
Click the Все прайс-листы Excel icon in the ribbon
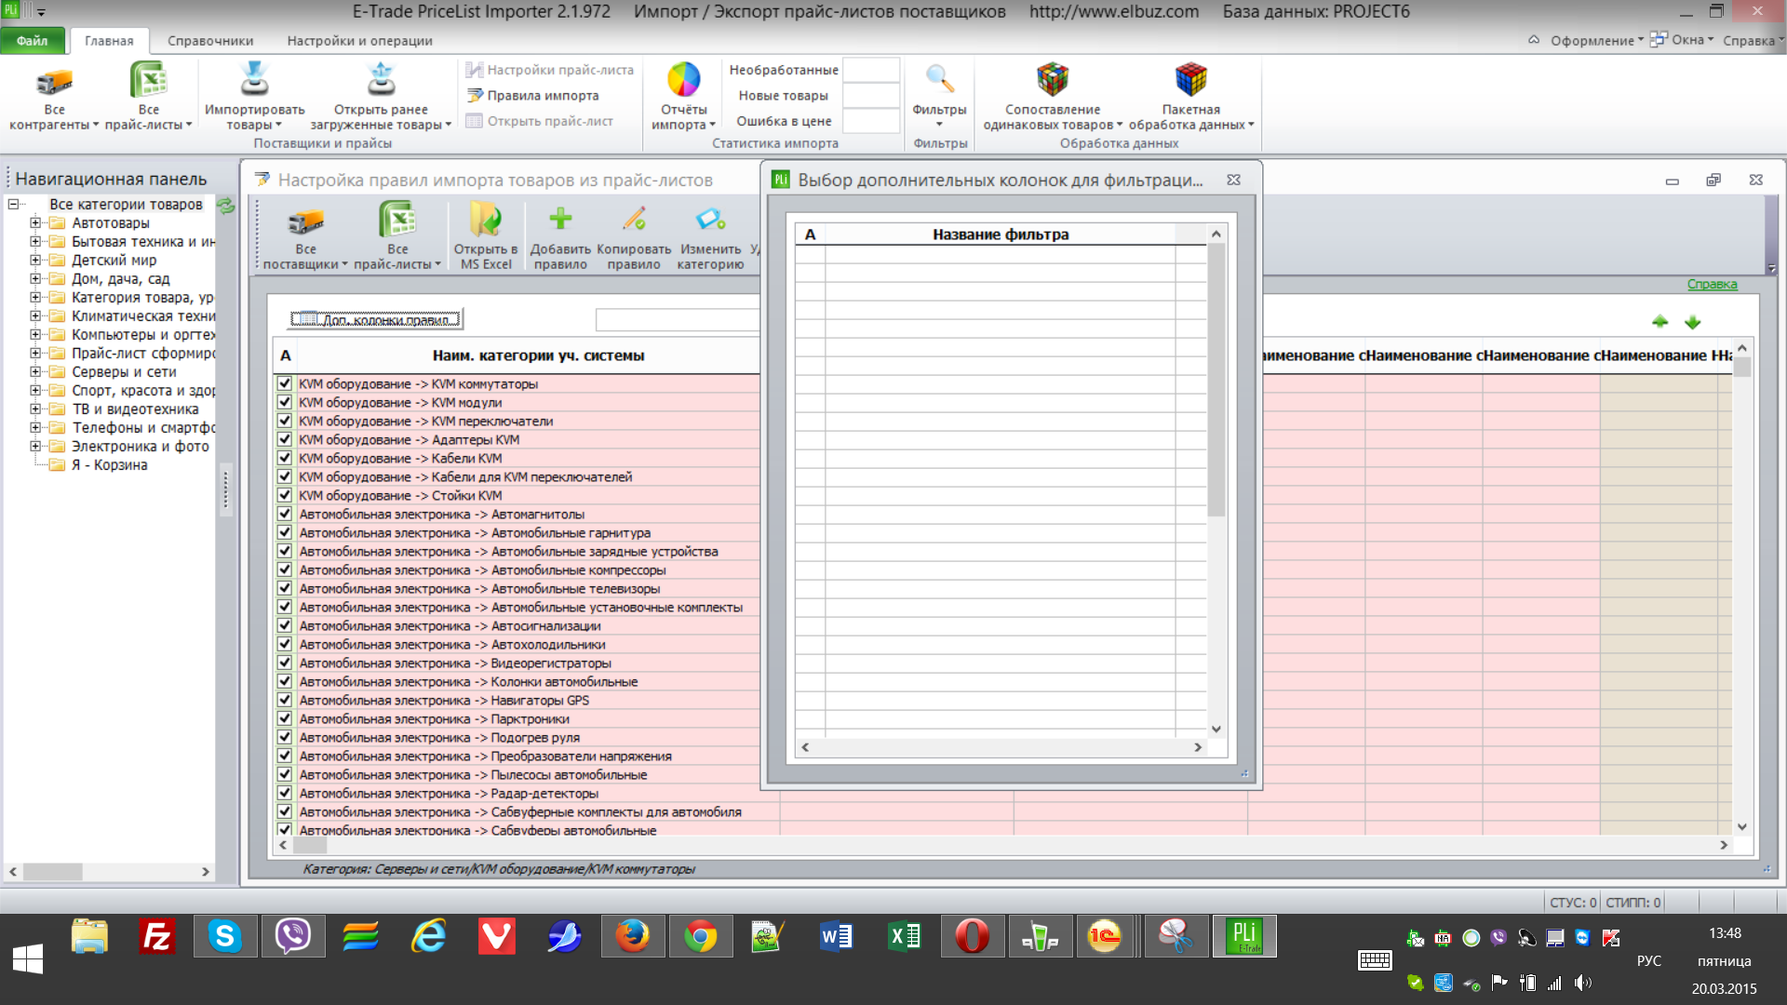click(x=148, y=80)
